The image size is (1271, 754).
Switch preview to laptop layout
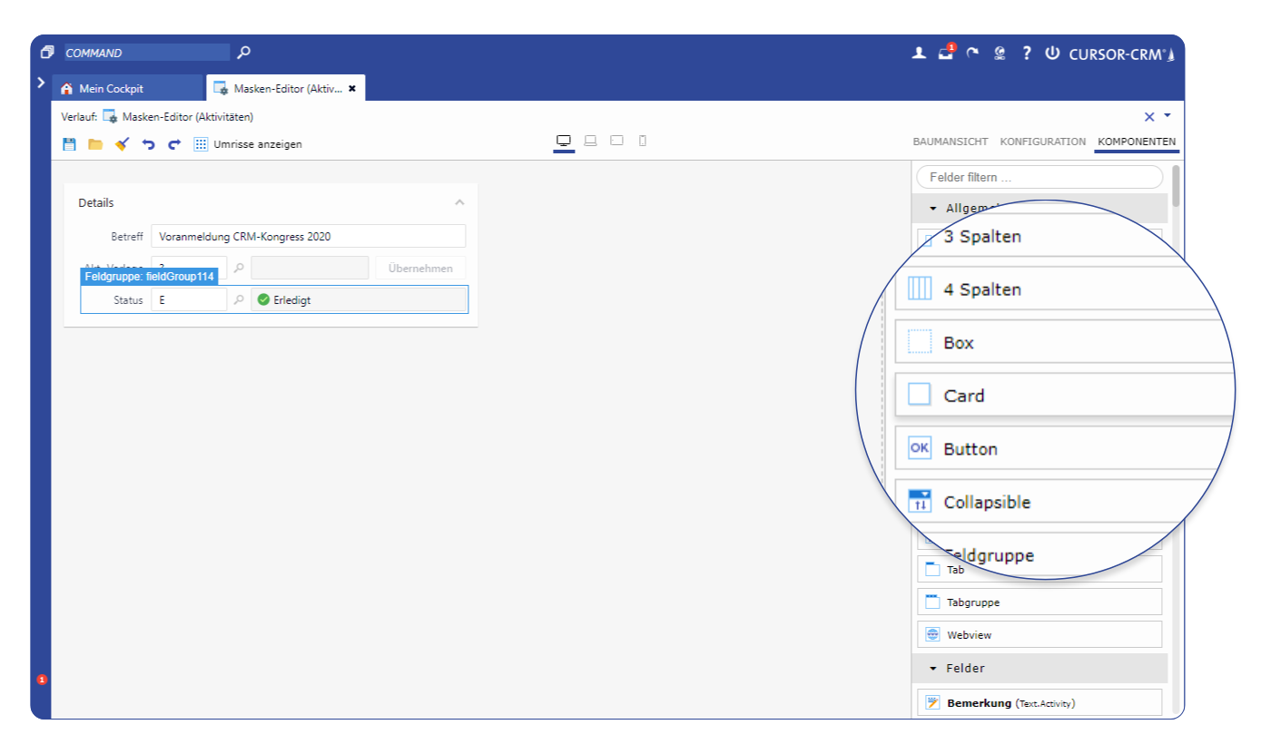[x=590, y=141]
